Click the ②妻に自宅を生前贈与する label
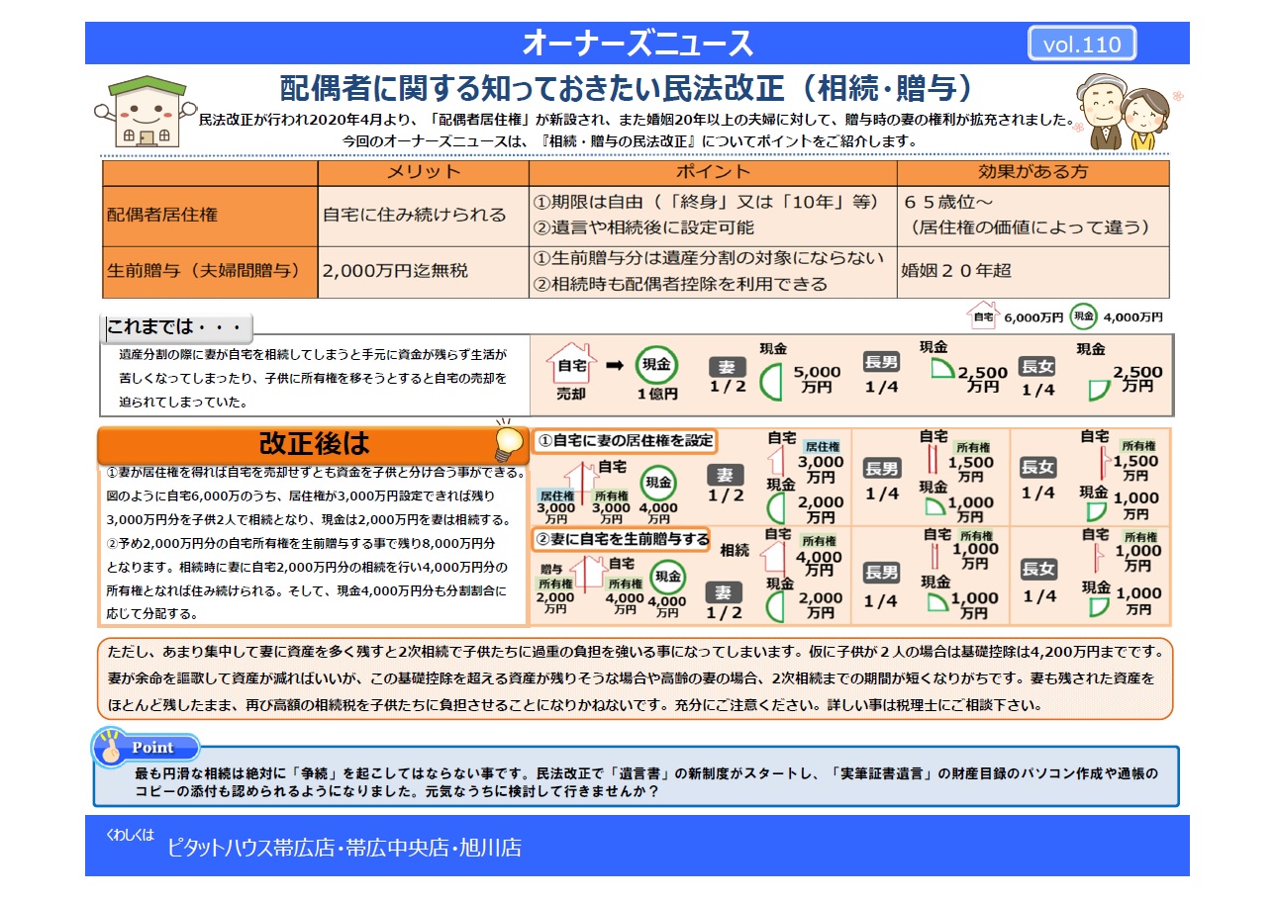This screenshot has width=1277, height=901. (622, 539)
